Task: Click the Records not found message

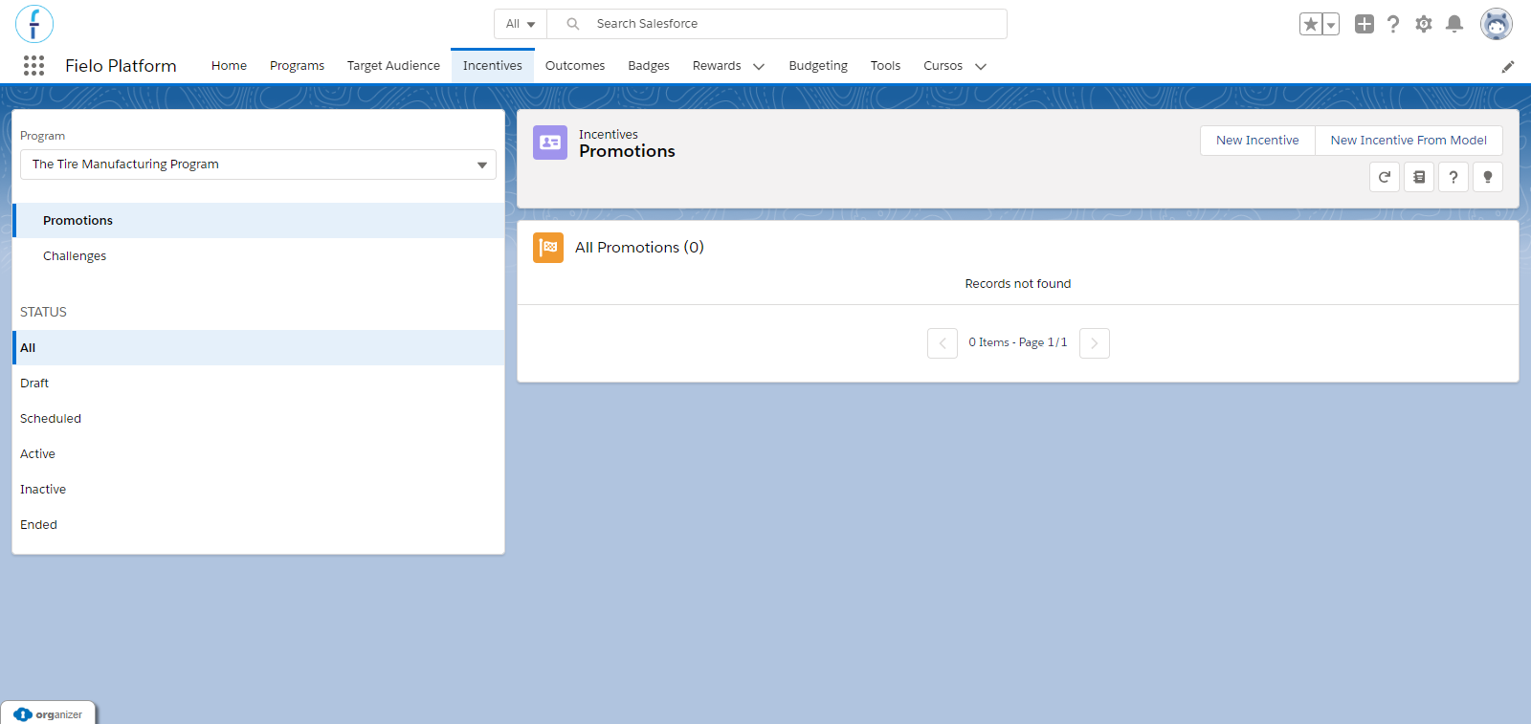Action: pos(1018,284)
